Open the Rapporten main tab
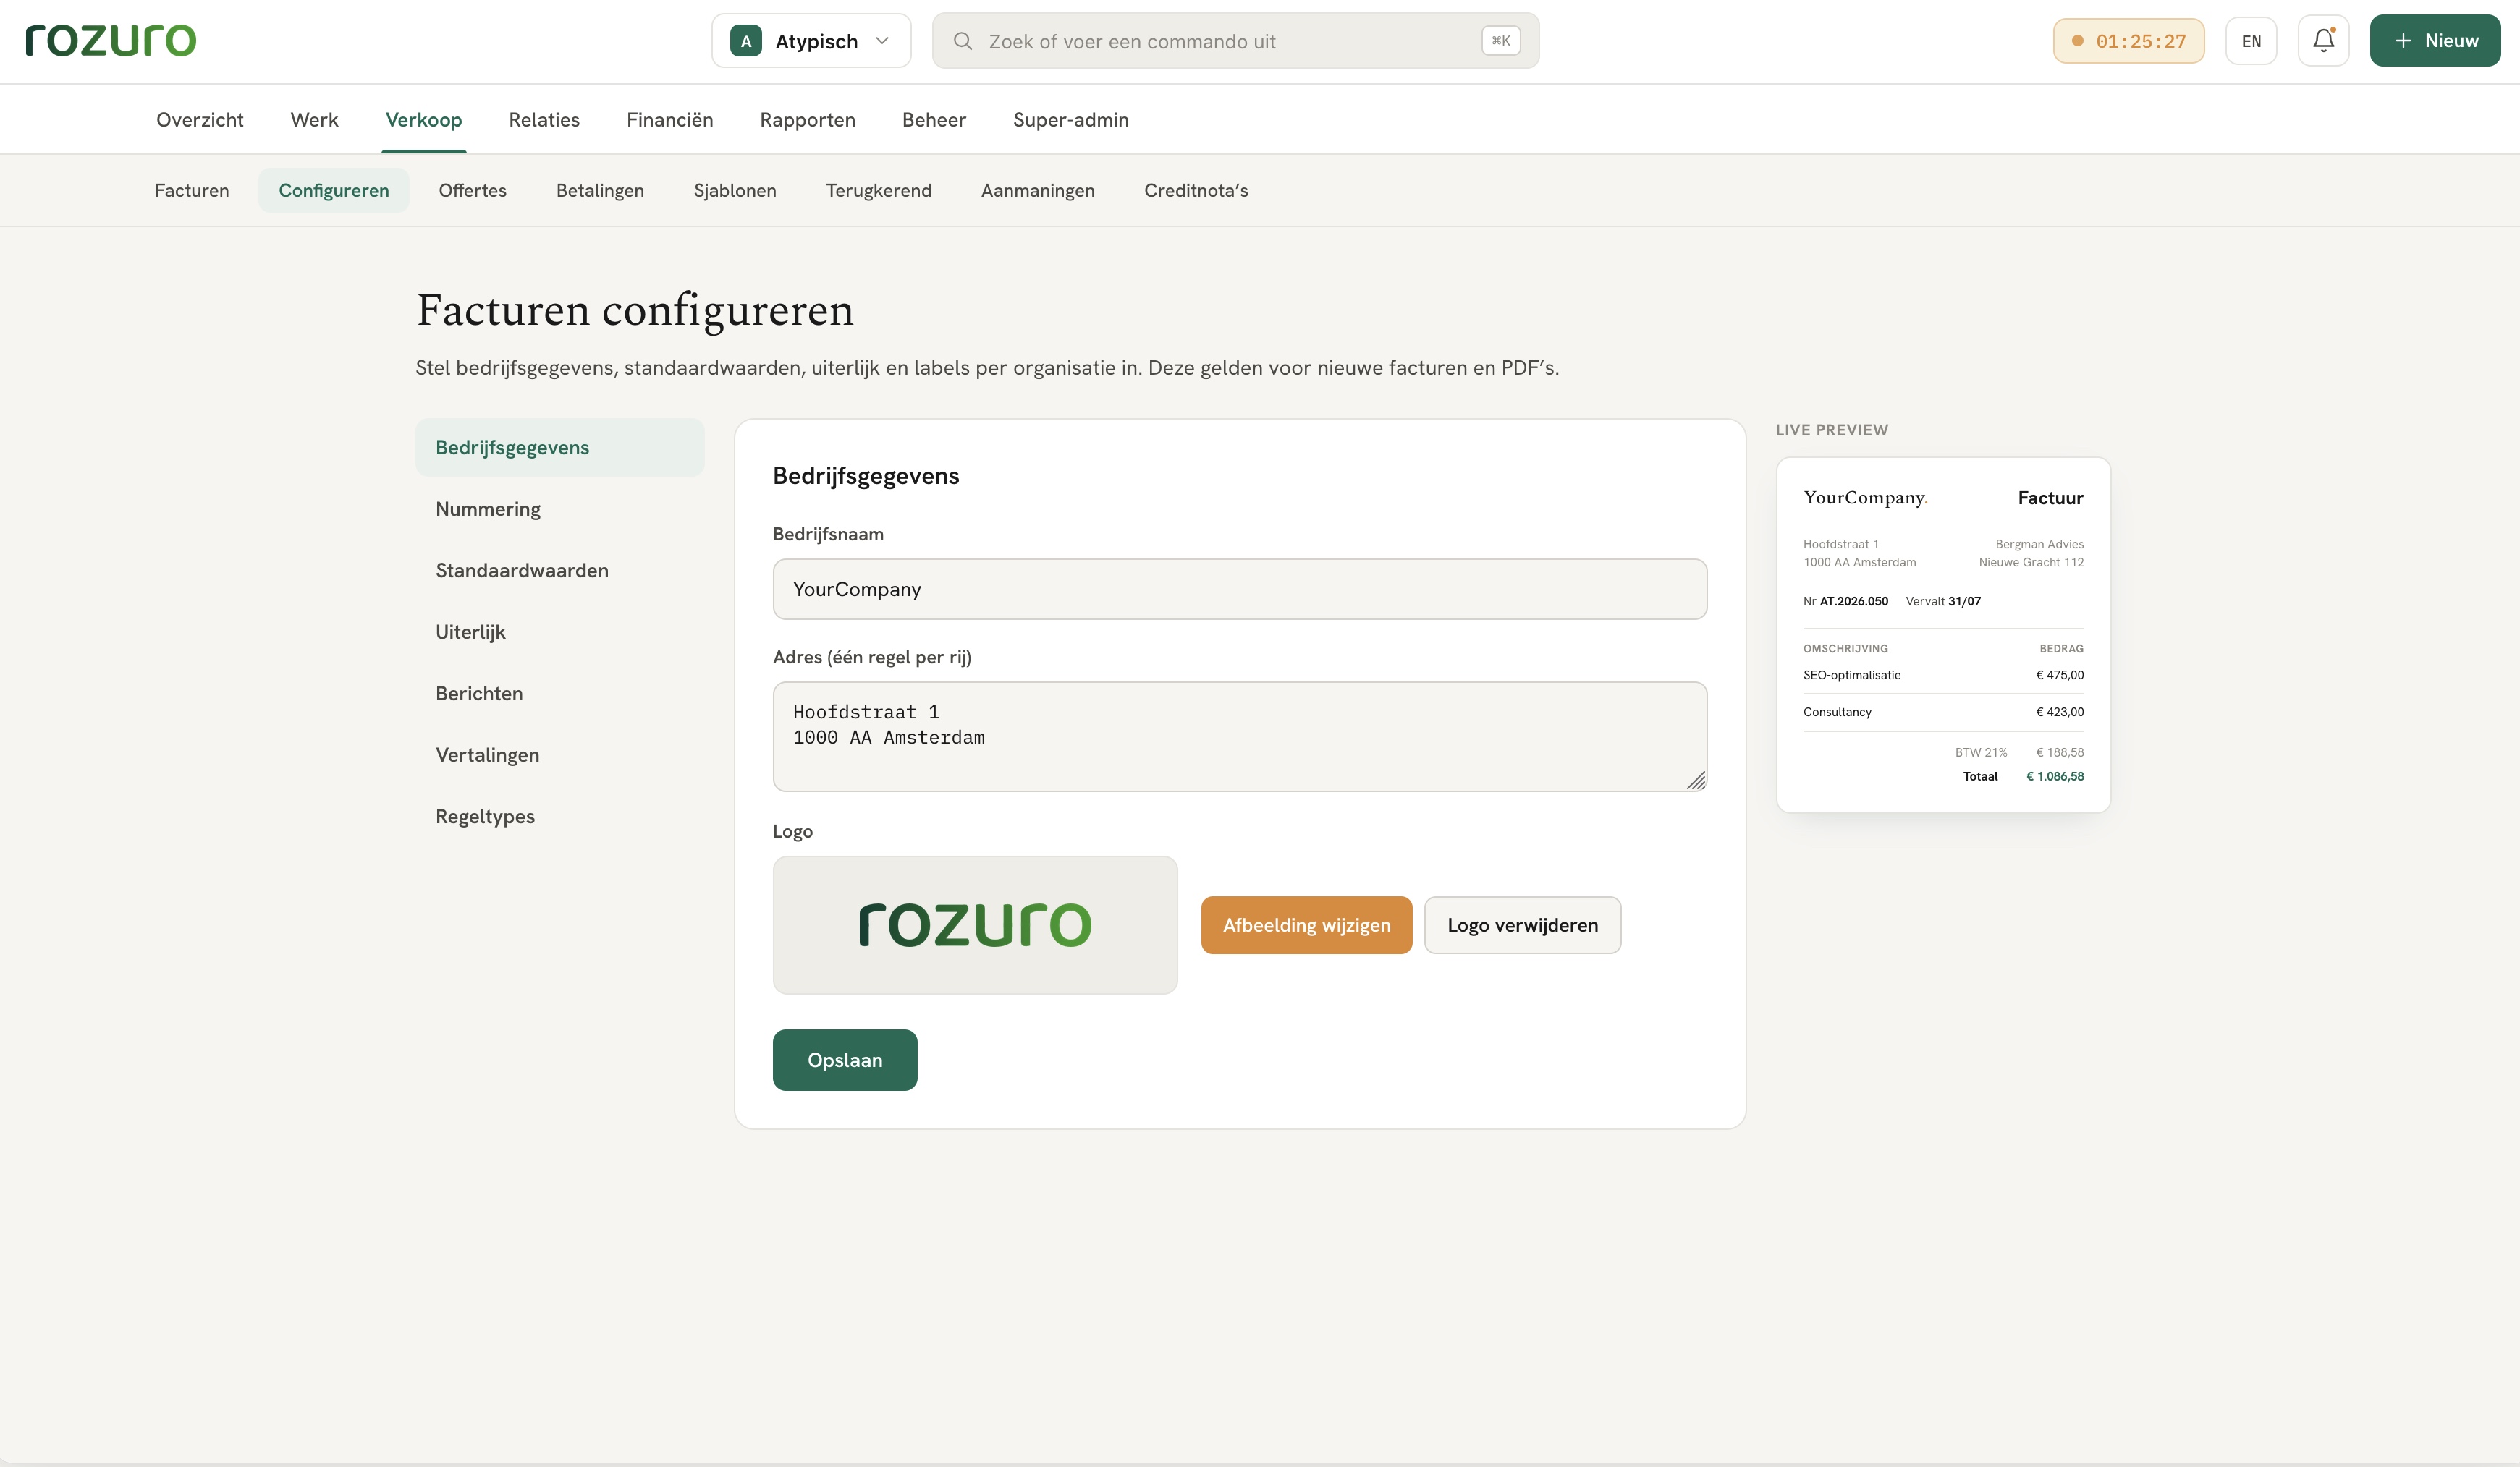The height and width of the screenshot is (1467, 2520). 807,120
